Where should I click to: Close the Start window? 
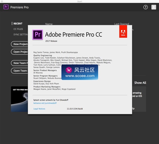click(x=2, y=1)
